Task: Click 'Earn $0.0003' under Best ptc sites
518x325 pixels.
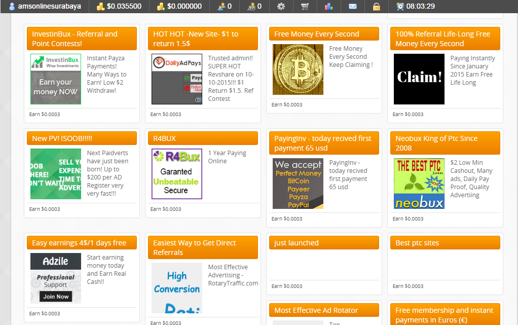Action: 408,286
